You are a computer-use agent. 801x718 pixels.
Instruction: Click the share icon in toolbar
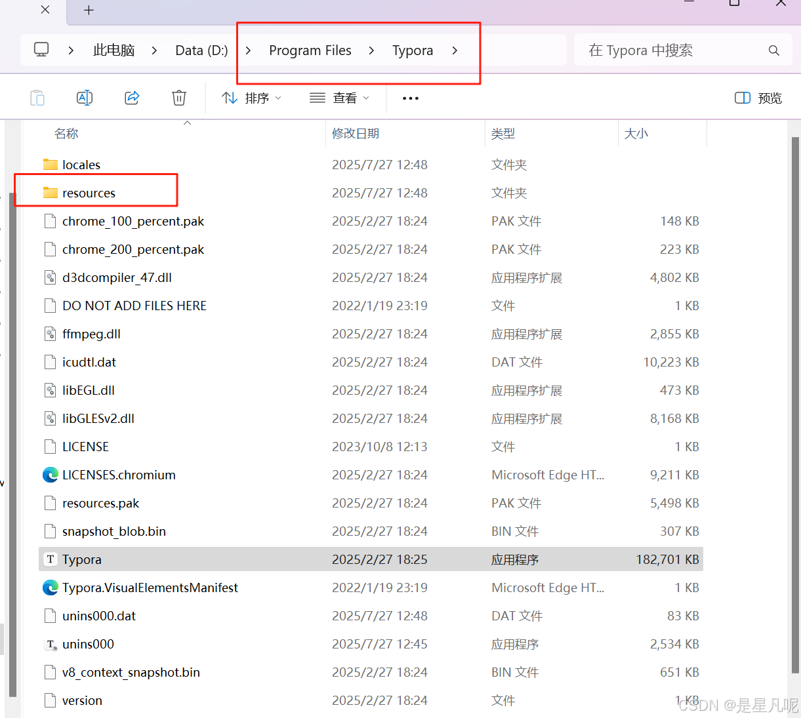coord(132,98)
